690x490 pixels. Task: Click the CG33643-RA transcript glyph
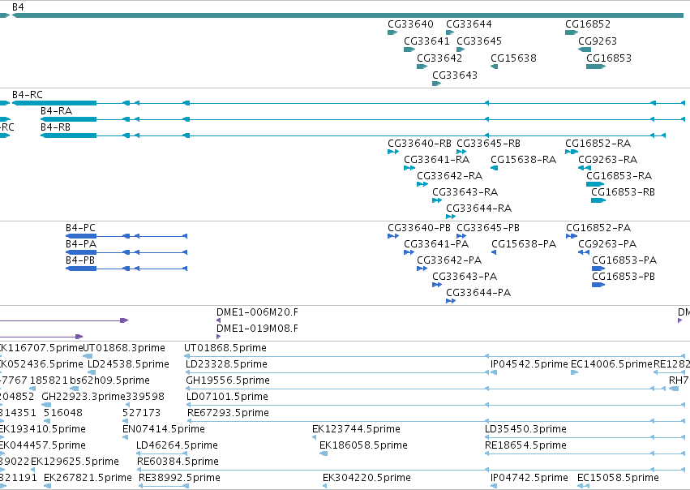437,200
